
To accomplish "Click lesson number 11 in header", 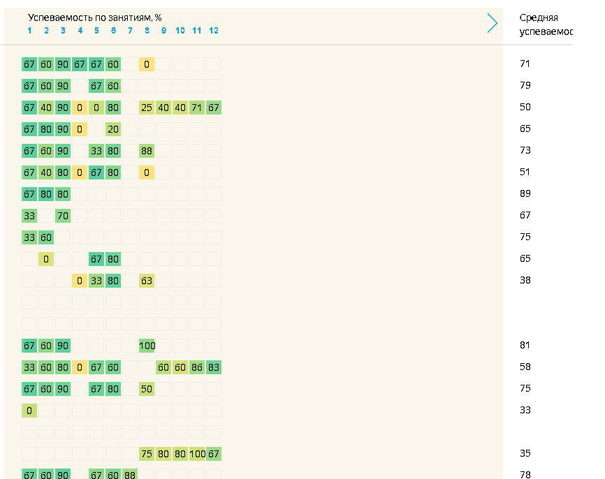I will point(197,31).
